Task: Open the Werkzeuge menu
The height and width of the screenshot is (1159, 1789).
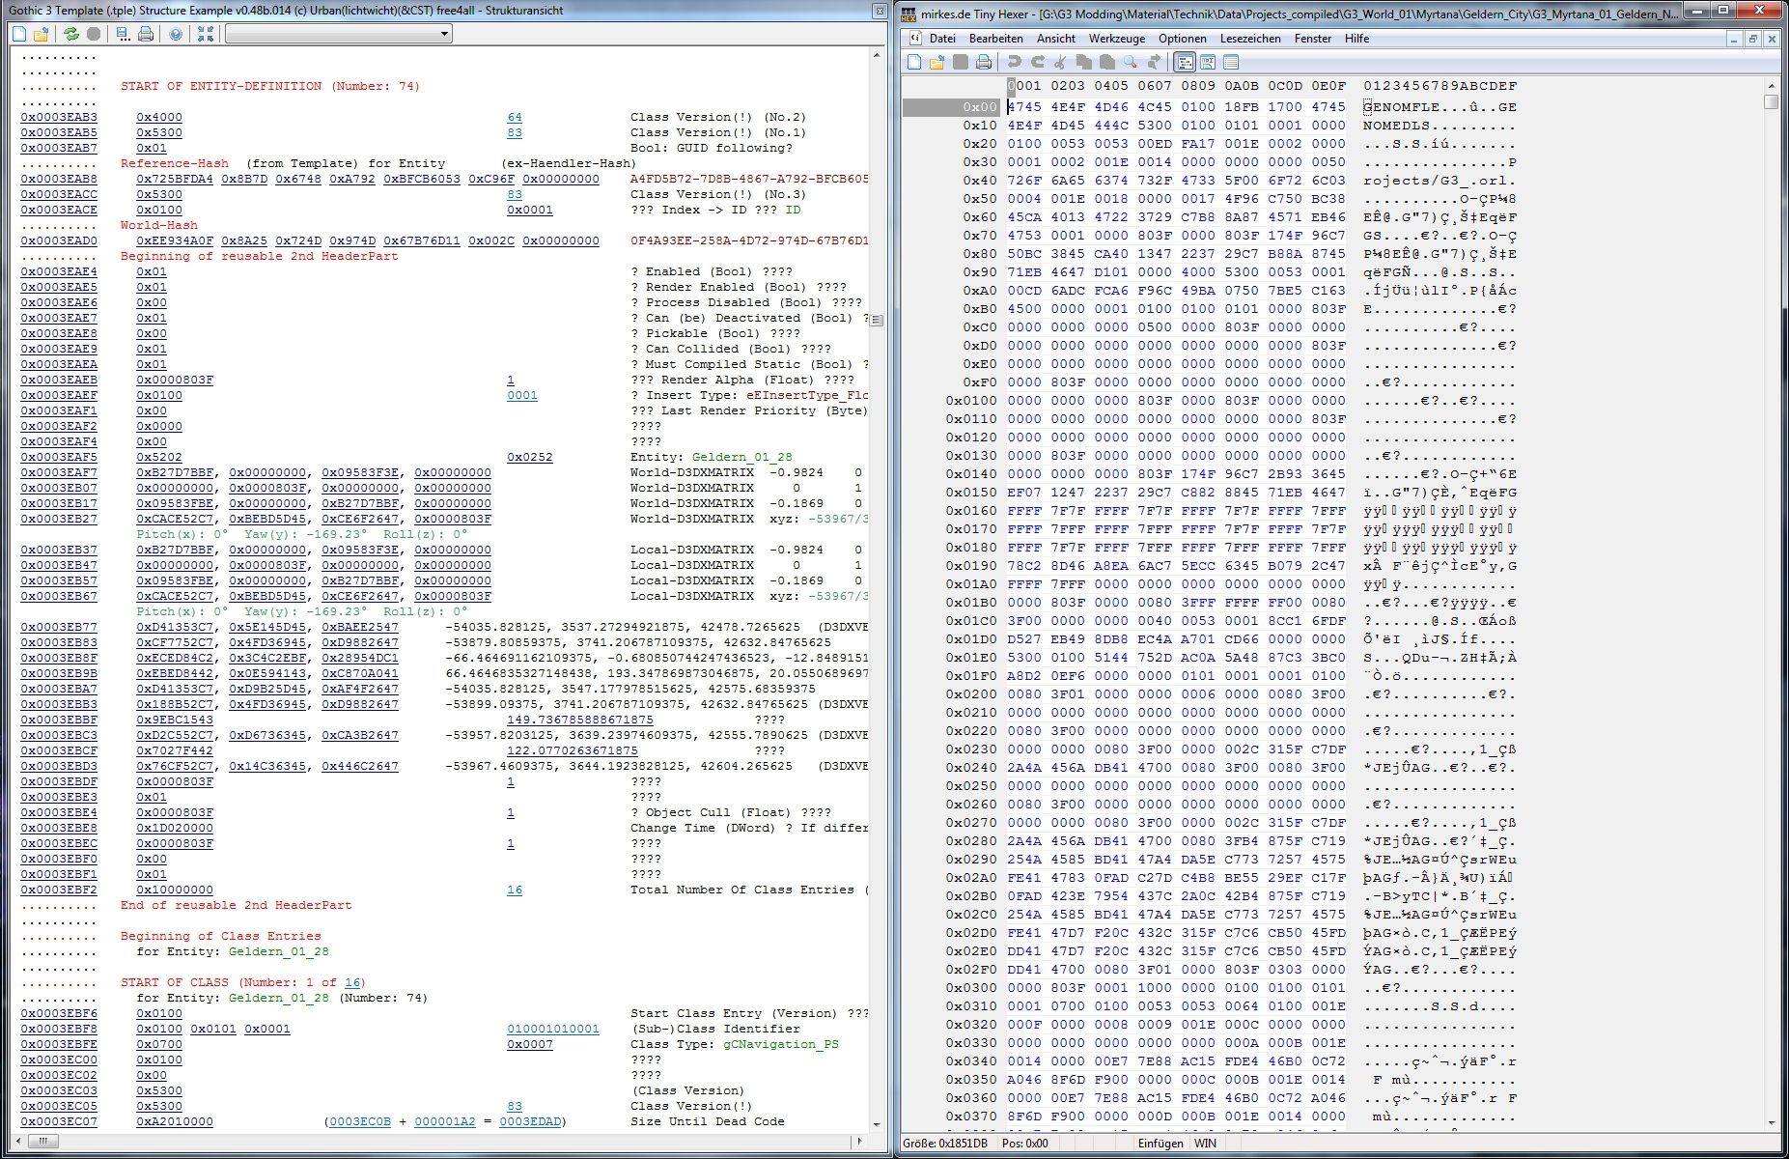Action: click(x=1117, y=39)
